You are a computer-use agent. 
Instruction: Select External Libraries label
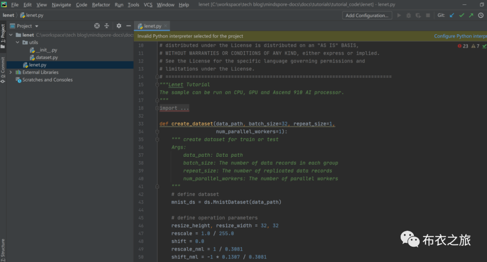(41, 72)
